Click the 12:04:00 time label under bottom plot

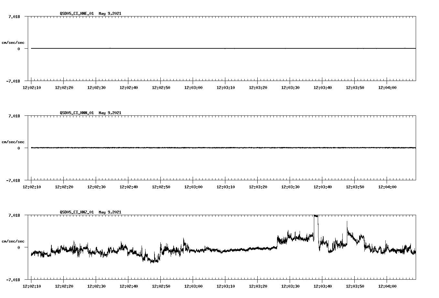tap(388, 286)
